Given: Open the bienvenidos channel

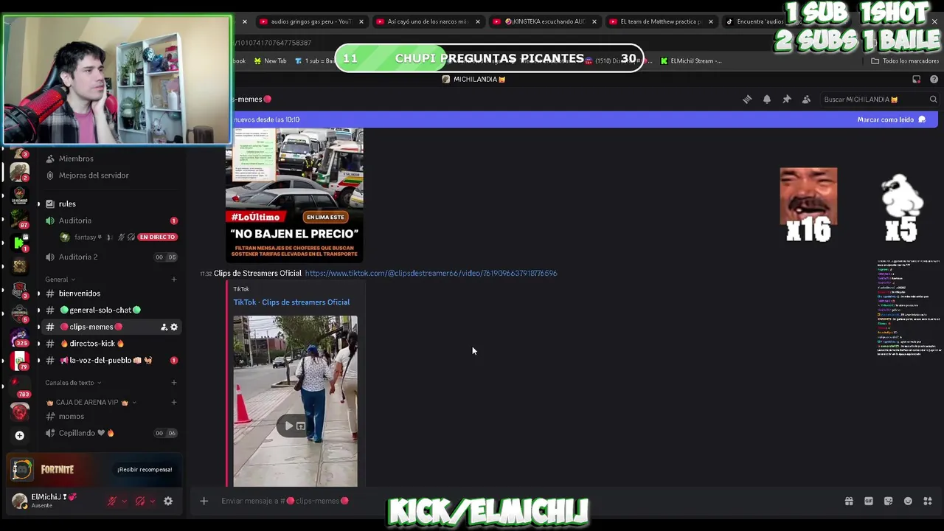Looking at the screenshot, I should 80,294.
